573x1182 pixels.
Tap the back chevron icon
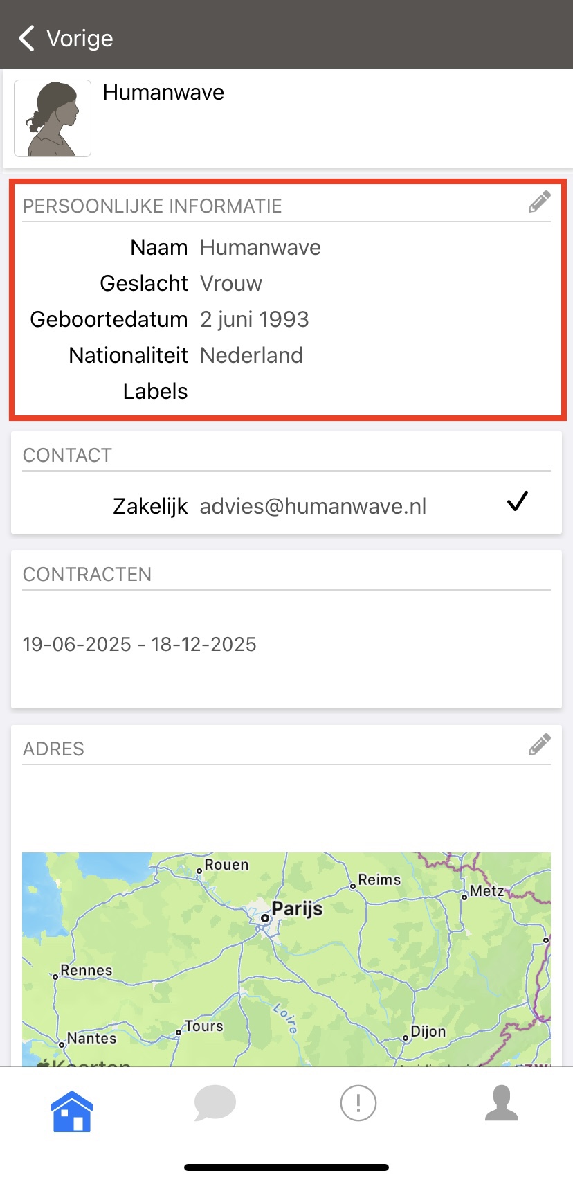[x=26, y=38]
